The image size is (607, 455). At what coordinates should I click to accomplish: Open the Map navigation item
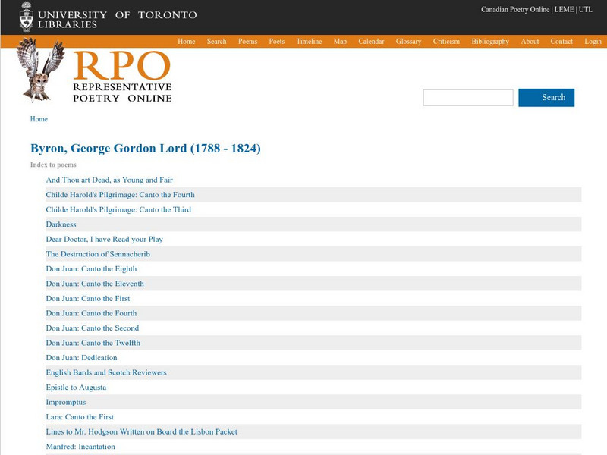(x=340, y=42)
